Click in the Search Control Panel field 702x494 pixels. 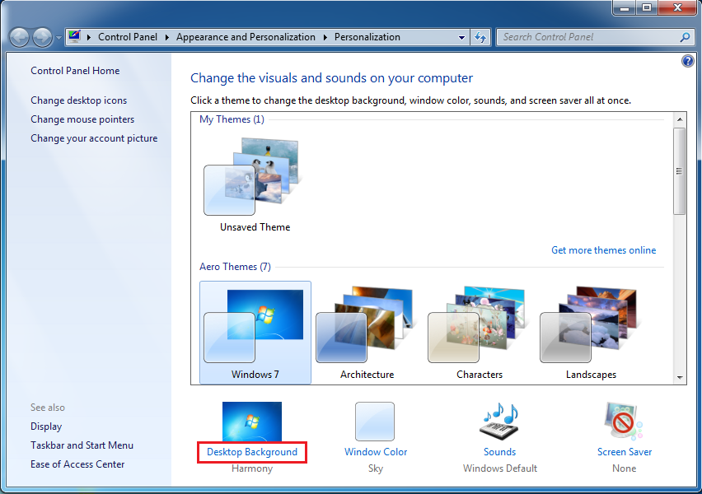[x=587, y=37]
